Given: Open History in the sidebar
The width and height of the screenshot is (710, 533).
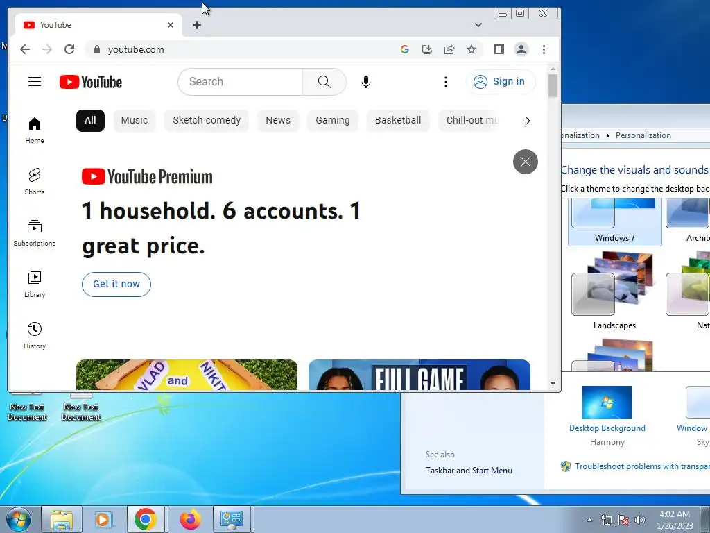Looking at the screenshot, I should [x=35, y=335].
